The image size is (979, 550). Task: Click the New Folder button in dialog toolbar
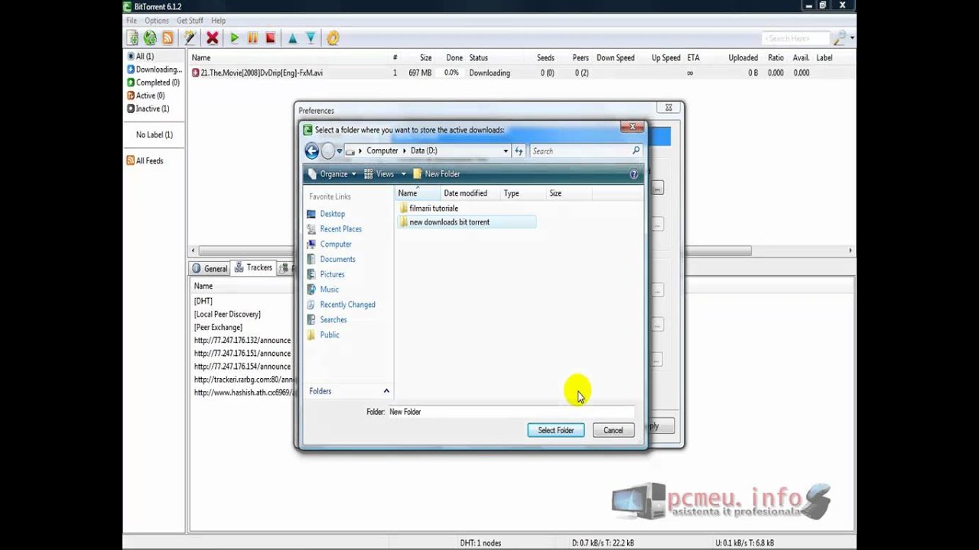coord(436,174)
